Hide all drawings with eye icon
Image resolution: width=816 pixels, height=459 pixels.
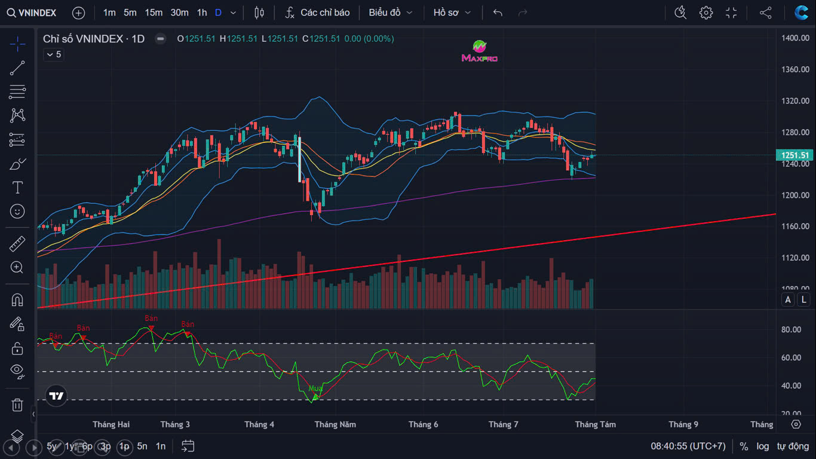pos(17,371)
